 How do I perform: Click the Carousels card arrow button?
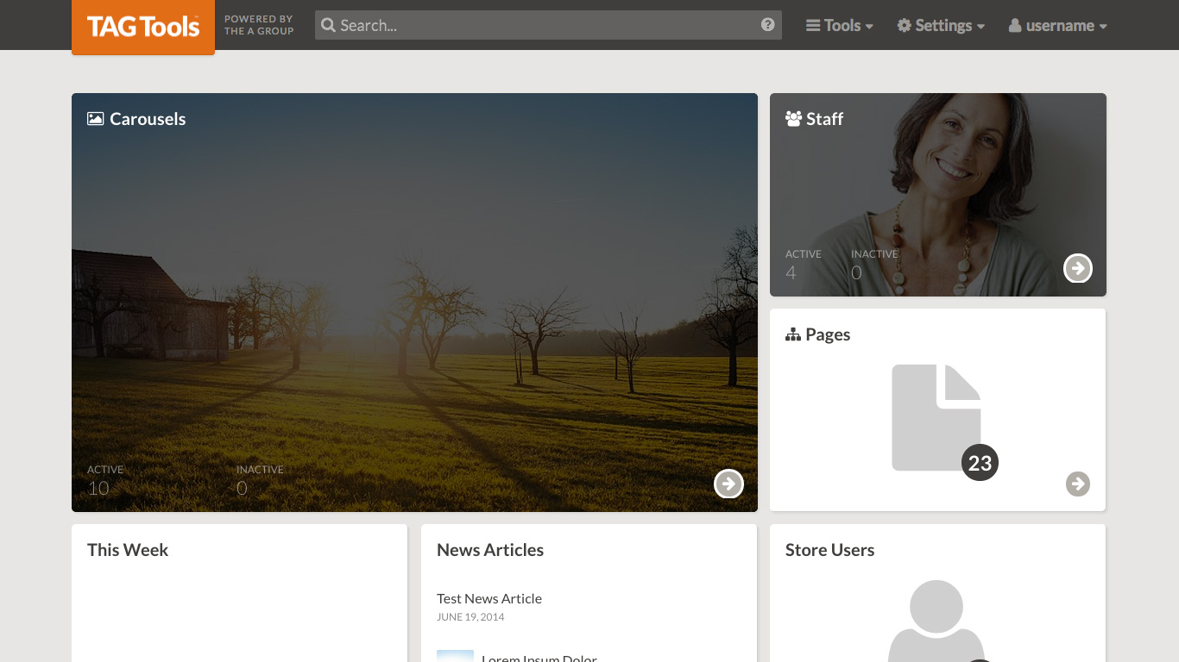click(x=728, y=484)
